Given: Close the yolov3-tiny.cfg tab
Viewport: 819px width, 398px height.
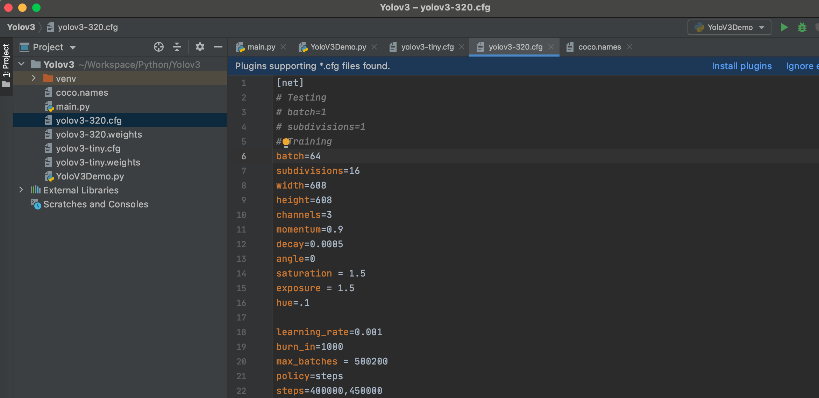Looking at the screenshot, I should click(x=462, y=47).
